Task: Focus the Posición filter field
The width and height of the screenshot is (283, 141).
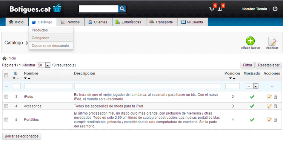Action: (232, 86)
